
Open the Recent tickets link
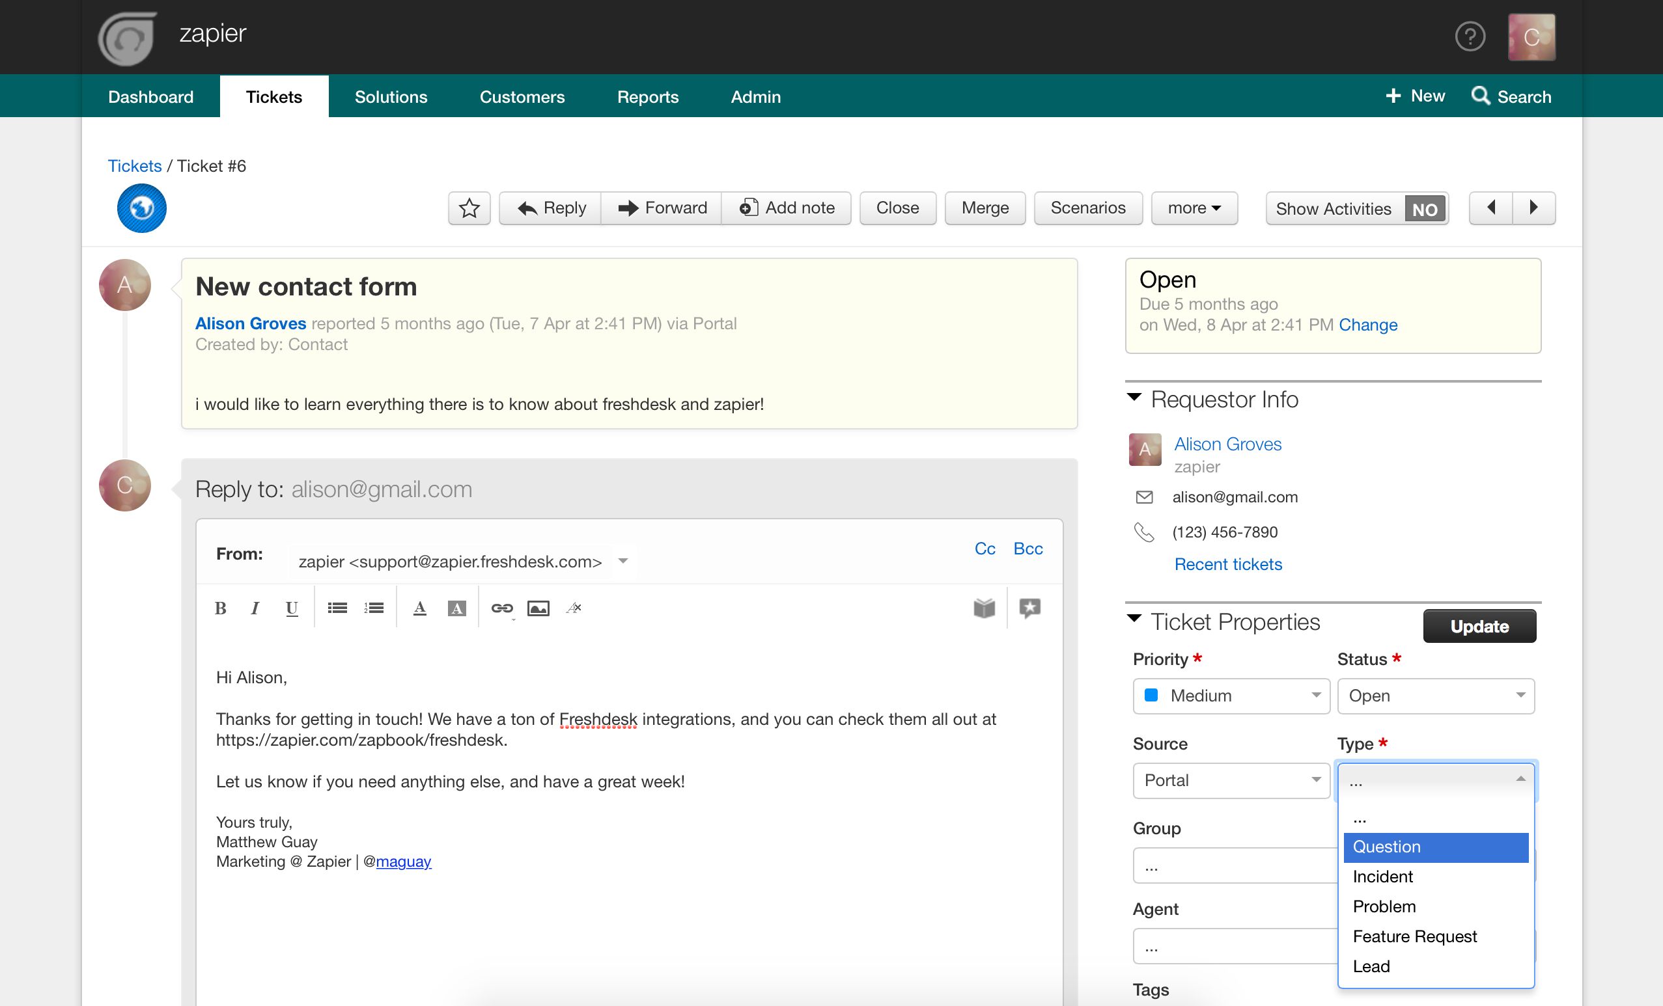tap(1227, 564)
